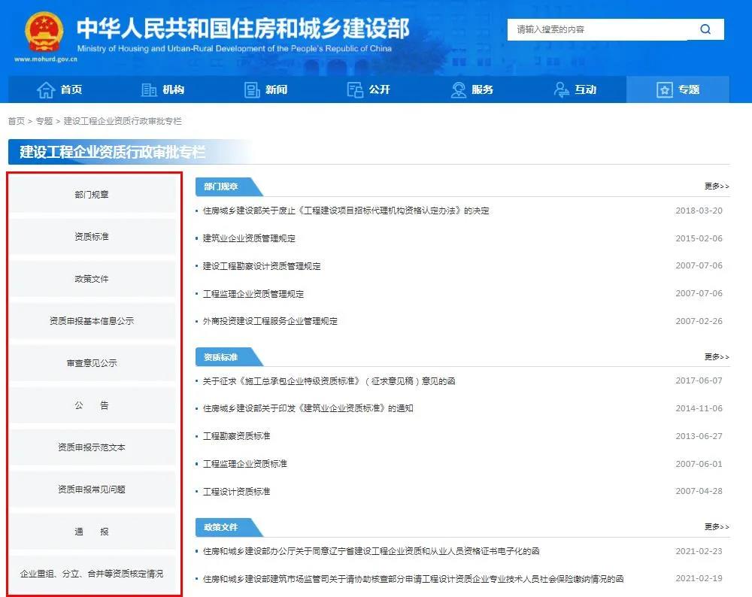752x597 pixels.
Task: Open the 首页 navigation menu item
Action: coord(59,89)
